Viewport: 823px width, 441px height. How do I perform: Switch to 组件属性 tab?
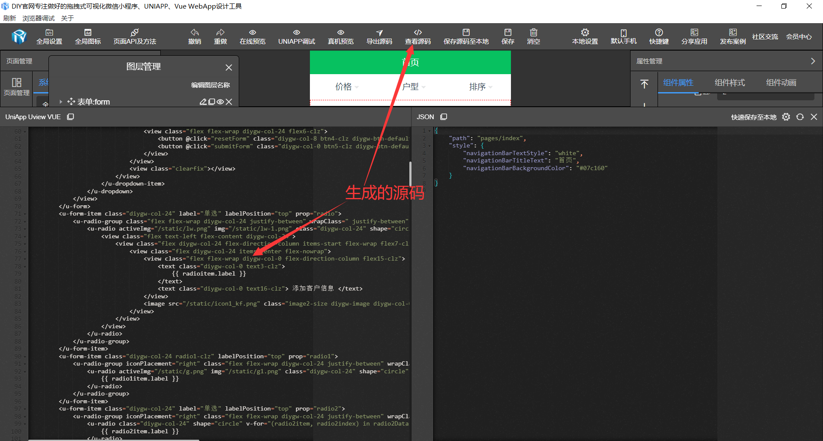(678, 83)
